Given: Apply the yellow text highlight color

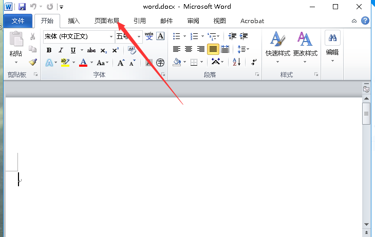Looking at the screenshot, I should click(65, 63).
